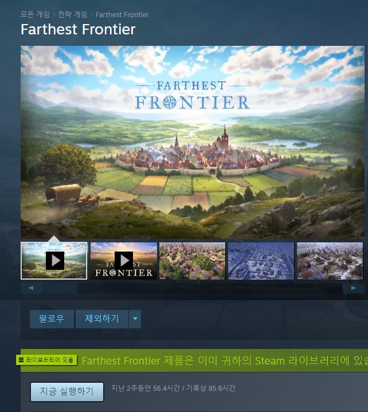The image size is (368, 412).
Task: Click the 지금 실행하기 play now button
Action: (x=66, y=391)
